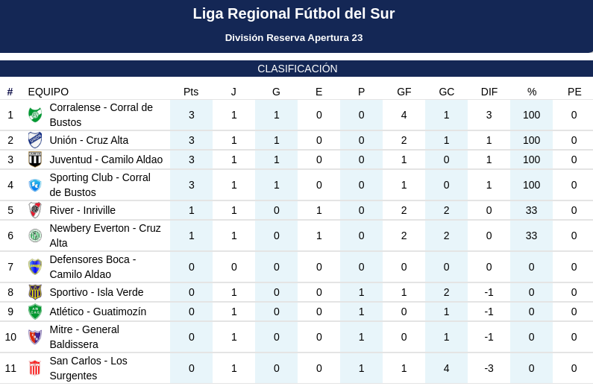Screen dimensions: 593x392
Task: Click the Newbery Everton round green badge
Action: (x=35, y=235)
